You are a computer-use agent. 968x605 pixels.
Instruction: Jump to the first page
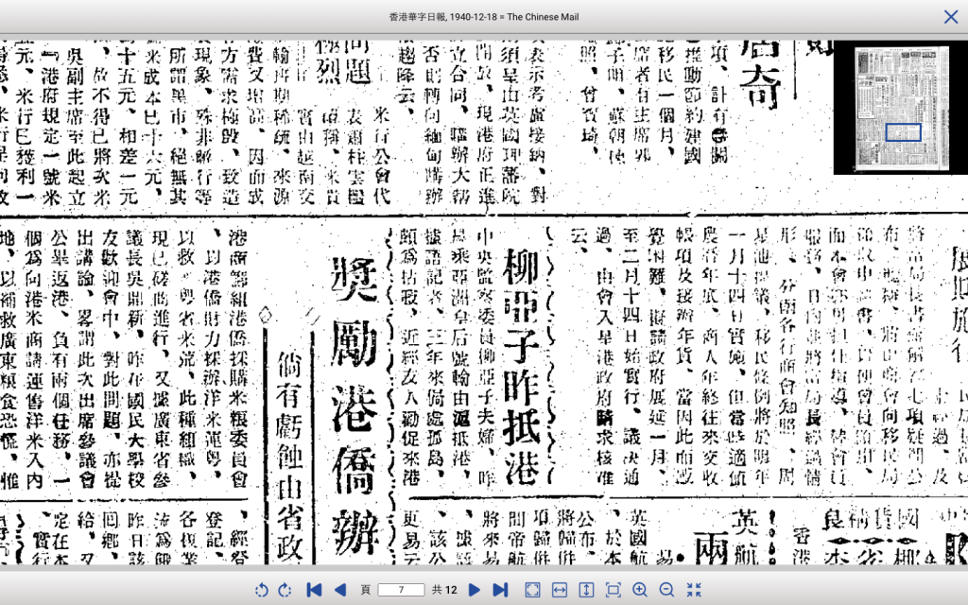click(x=314, y=590)
